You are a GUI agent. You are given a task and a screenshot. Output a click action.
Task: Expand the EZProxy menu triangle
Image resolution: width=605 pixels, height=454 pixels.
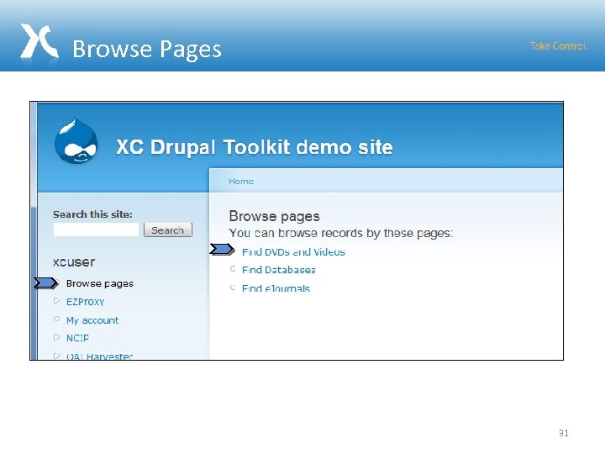57,300
